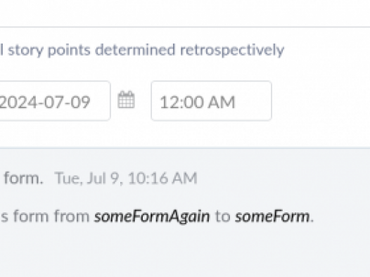Click the italic someFormAgain value
This screenshot has height=277, width=370.
(x=152, y=216)
